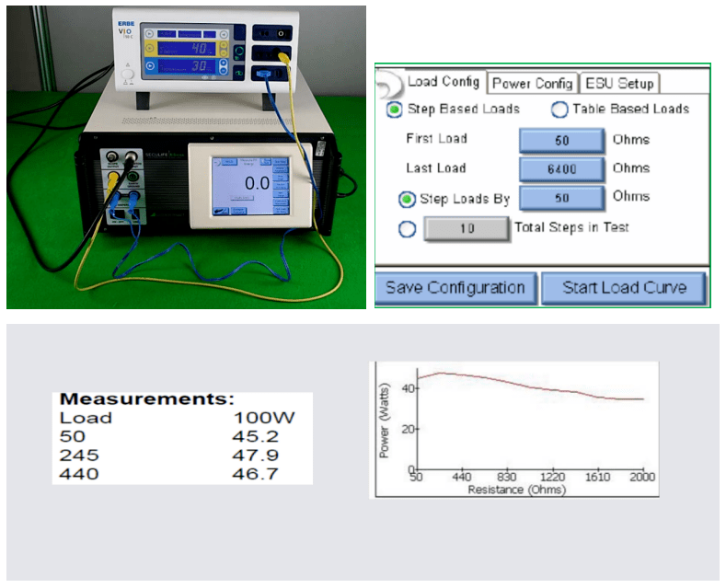Viewport: 726px width, 588px height.
Task: Change the Last Load value of 6400
Action: 561,169
